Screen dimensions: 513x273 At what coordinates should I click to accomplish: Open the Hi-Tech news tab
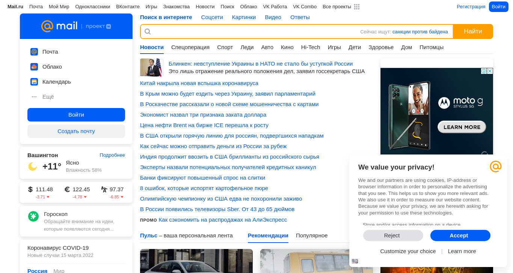click(x=311, y=47)
